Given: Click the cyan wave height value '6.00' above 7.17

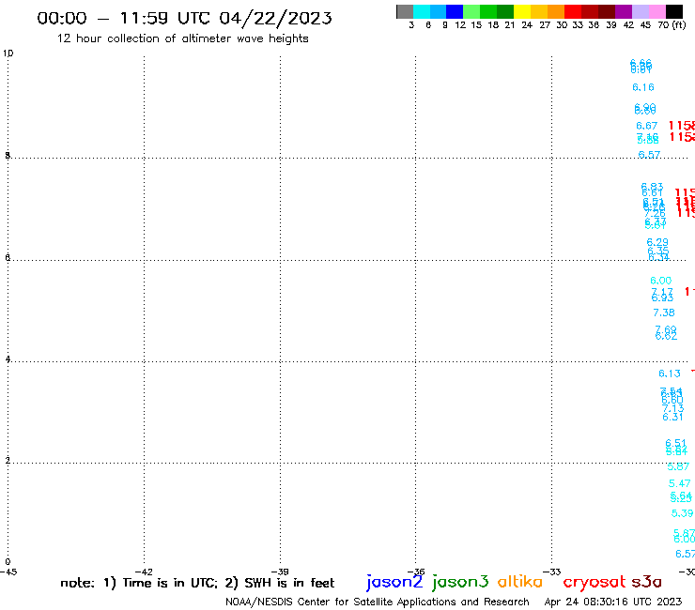Looking at the screenshot, I should coord(661,281).
